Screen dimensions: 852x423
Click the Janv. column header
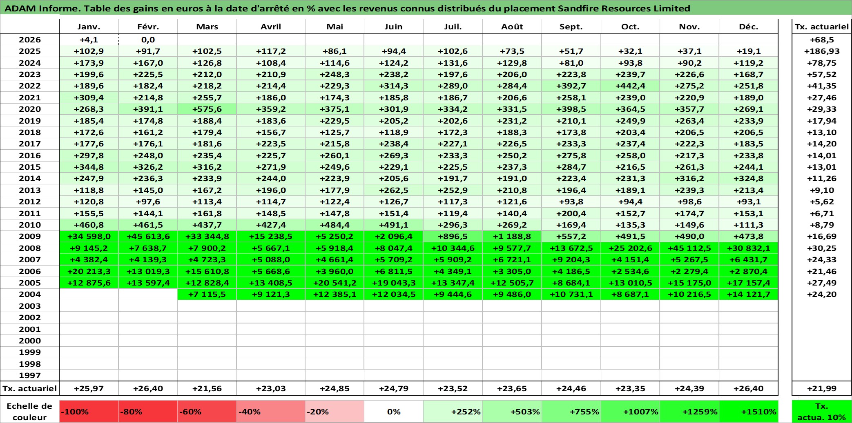pos(89,27)
